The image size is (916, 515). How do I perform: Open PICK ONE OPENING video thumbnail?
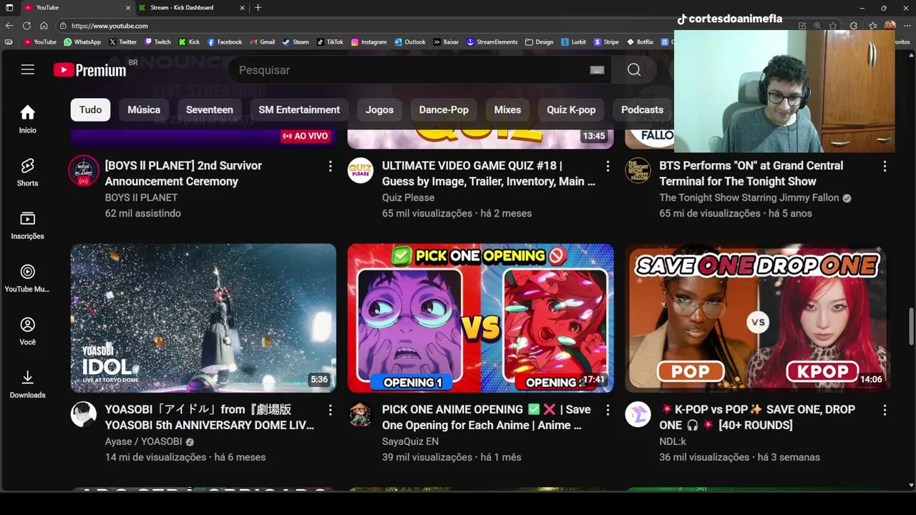point(480,318)
